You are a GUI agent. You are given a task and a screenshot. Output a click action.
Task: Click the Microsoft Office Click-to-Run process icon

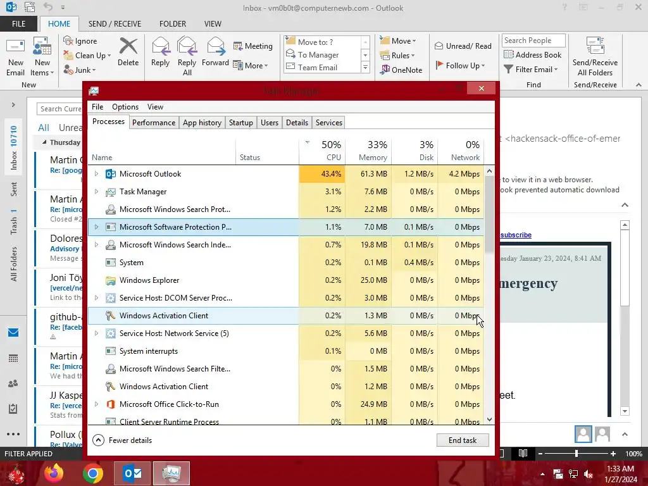(x=110, y=404)
